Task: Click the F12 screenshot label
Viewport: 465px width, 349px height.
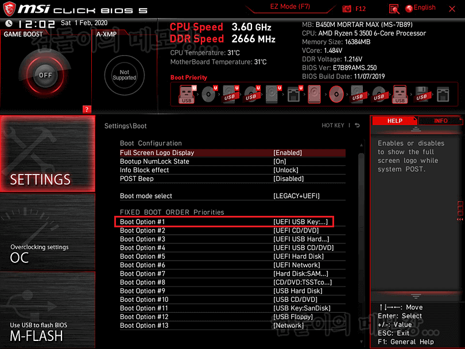Action: (361, 9)
